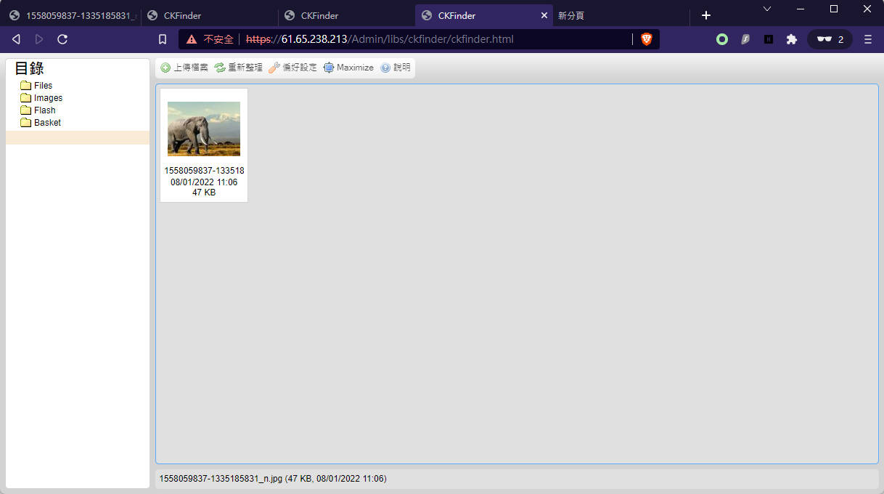This screenshot has width=884, height=494.
Task: Open the private window glasses indicator
Action: pyautogui.click(x=830, y=39)
